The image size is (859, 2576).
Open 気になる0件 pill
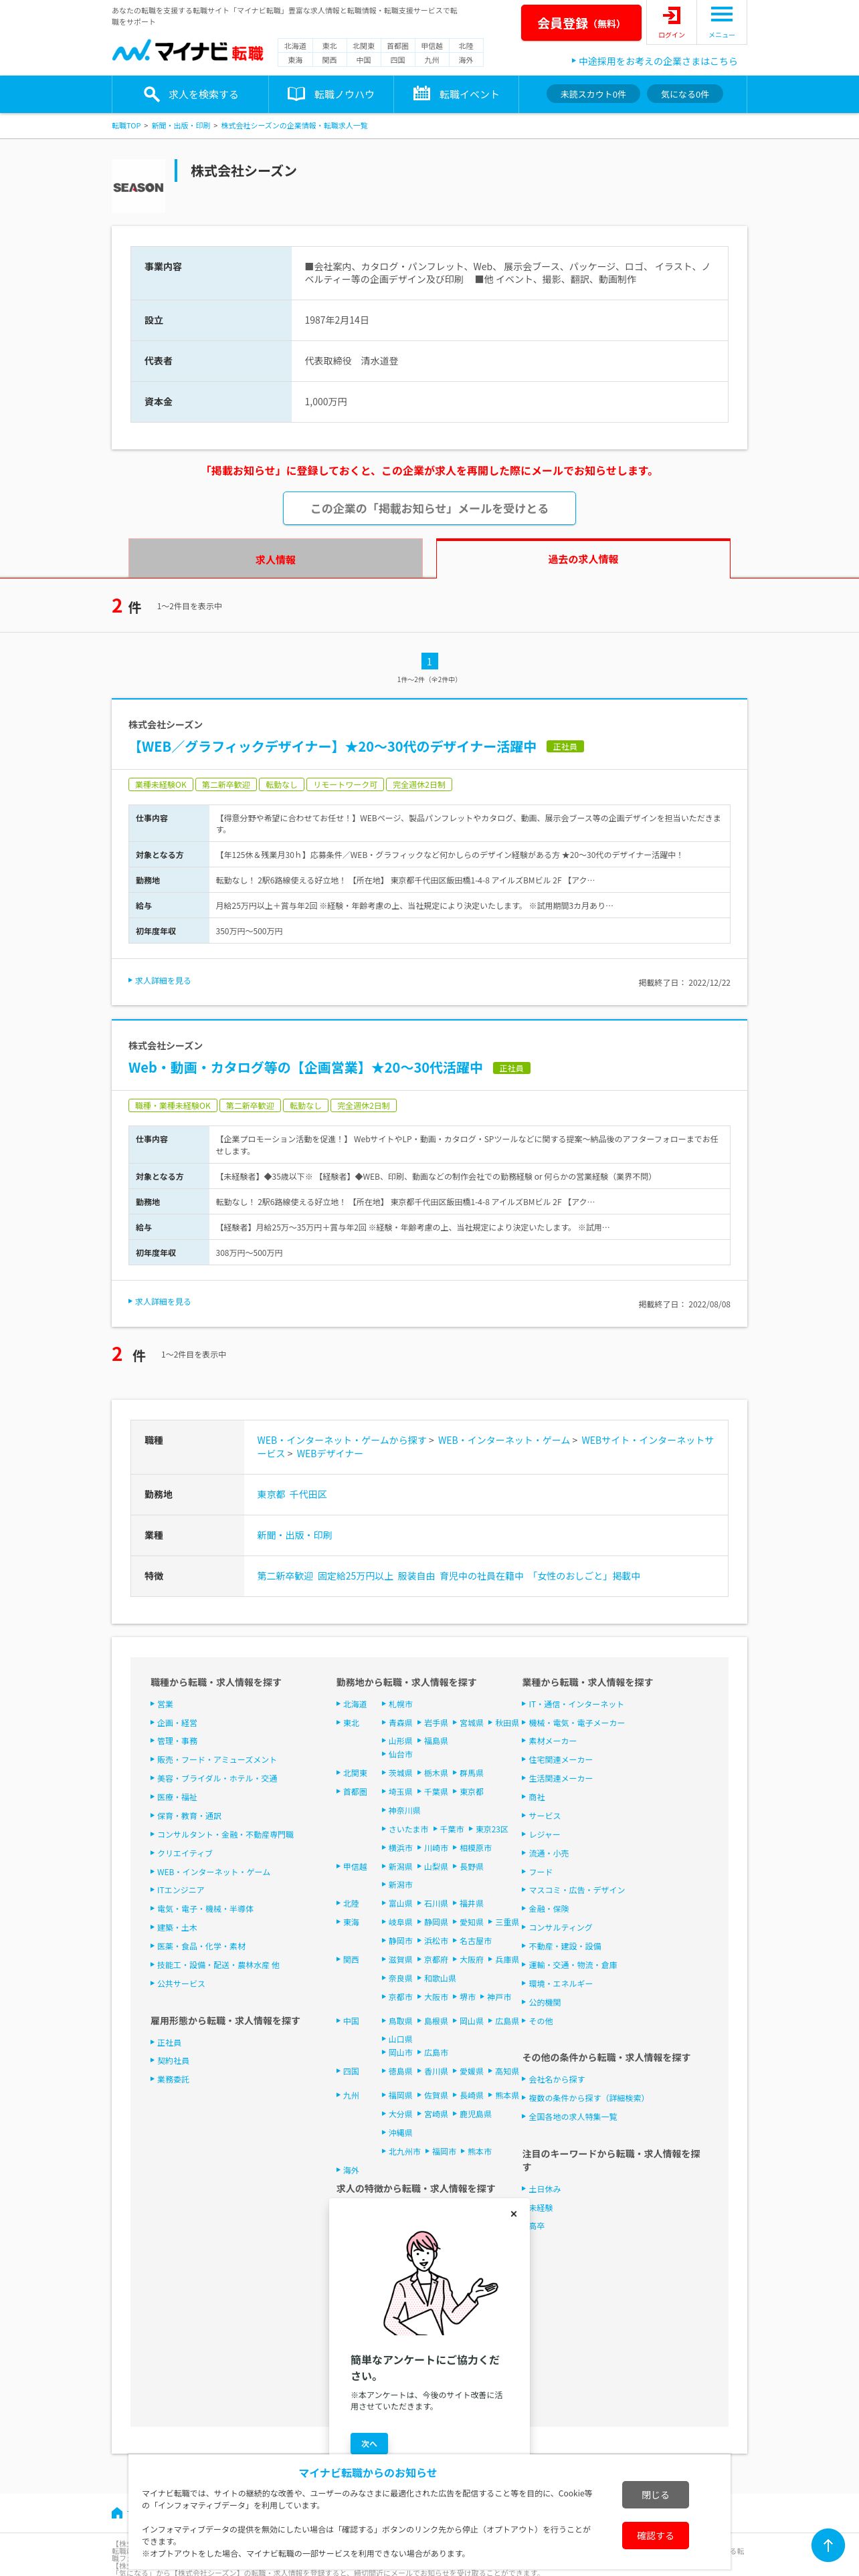[685, 94]
